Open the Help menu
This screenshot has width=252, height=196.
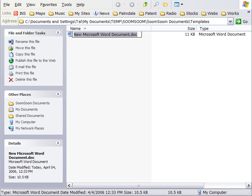[x=80, y=5]
